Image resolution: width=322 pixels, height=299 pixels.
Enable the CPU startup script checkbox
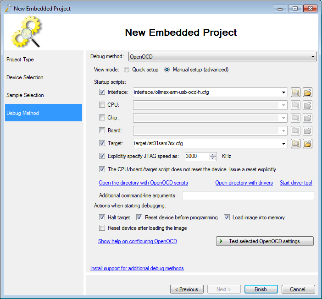click(102, 105)
